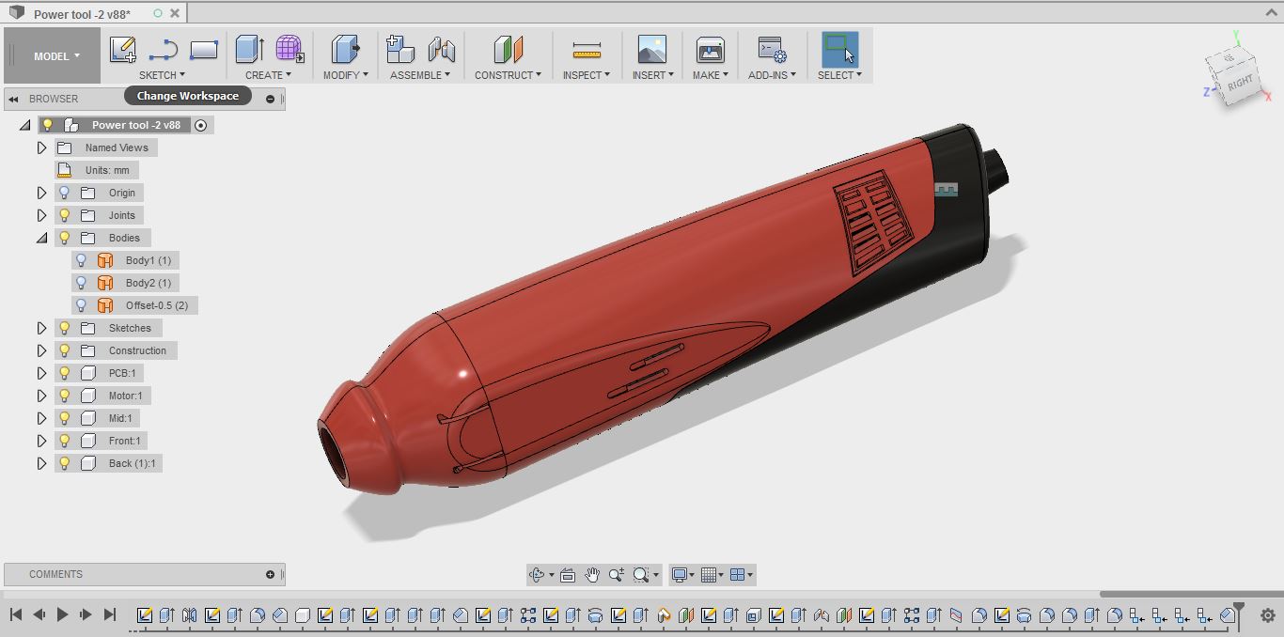
Task: Click the timeline Play button
Action: tap(62, 614)
